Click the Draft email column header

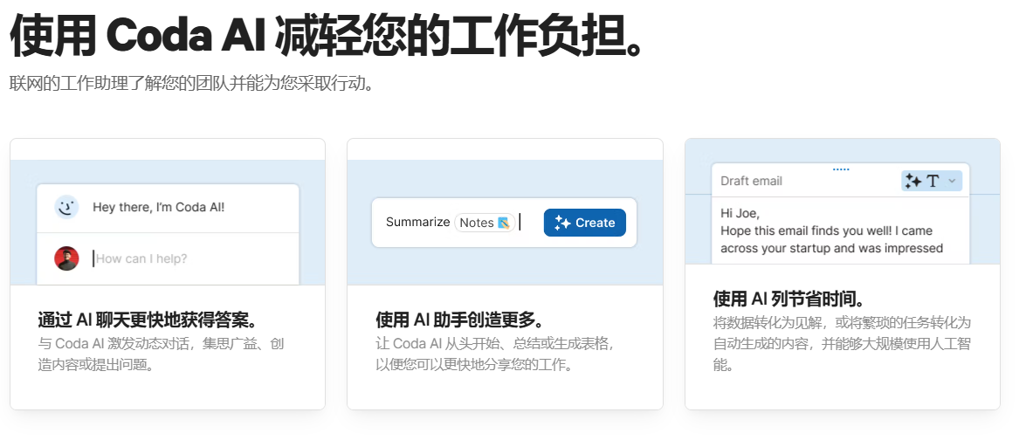click(x=751, y=182)
